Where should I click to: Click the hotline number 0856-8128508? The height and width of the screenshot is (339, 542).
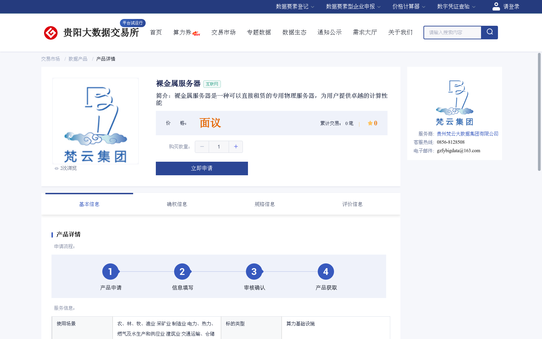pos(451,142)
